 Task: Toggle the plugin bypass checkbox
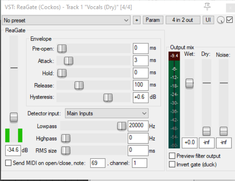229,20
